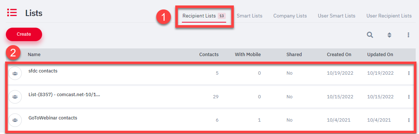Open the User Smart Lists tab
This screenshot has height=134, width=419.
tap(336, 16)
